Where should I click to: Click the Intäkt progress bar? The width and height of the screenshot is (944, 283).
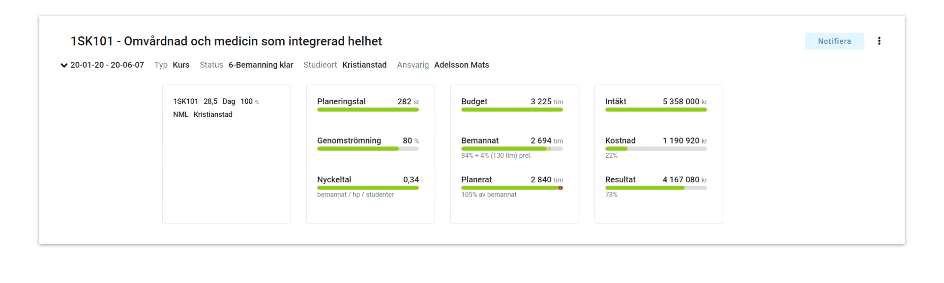tap(656, 110)
